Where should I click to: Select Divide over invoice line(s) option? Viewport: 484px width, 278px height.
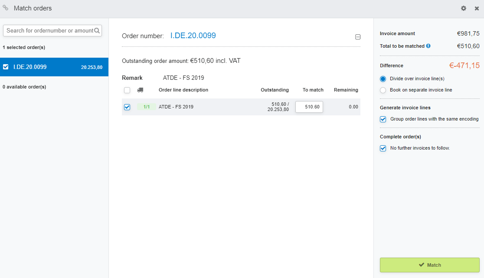[x=383, y=79]
